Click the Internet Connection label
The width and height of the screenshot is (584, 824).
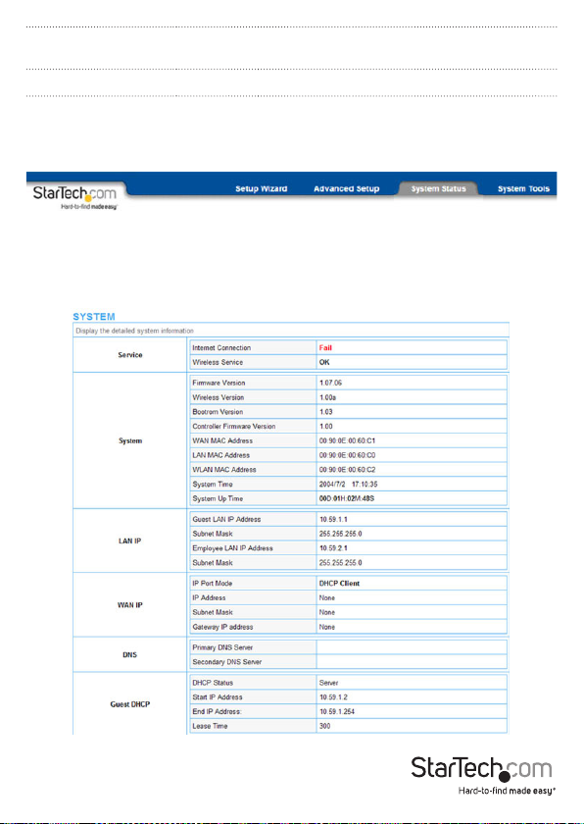221,348
